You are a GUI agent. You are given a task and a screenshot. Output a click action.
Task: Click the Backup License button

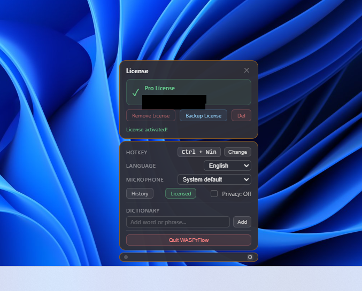[203, 115]
